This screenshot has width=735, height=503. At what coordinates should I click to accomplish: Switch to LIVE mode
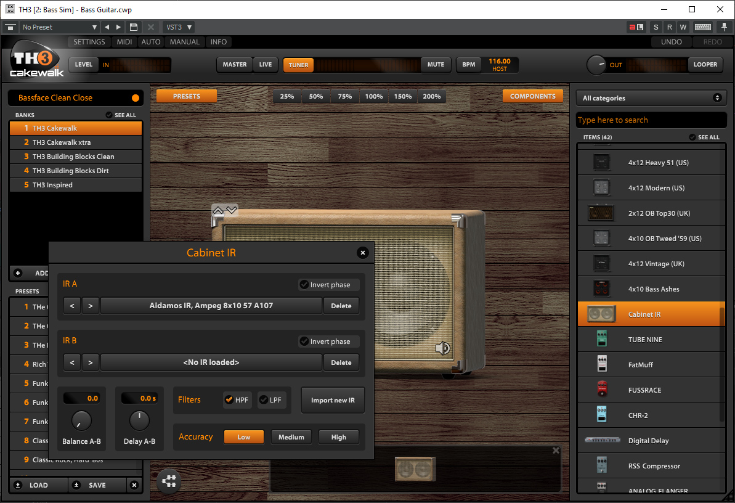pos(266,65)
